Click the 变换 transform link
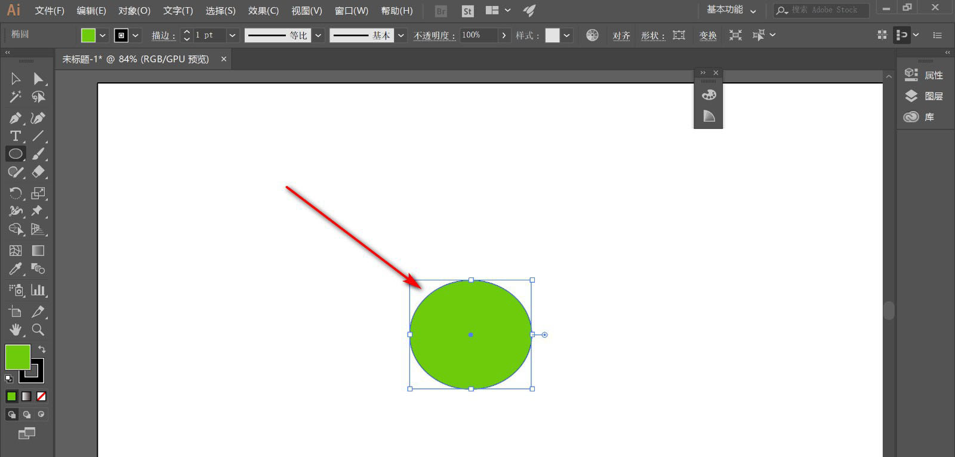Viewport: 955px width, 457px height. 708,36
